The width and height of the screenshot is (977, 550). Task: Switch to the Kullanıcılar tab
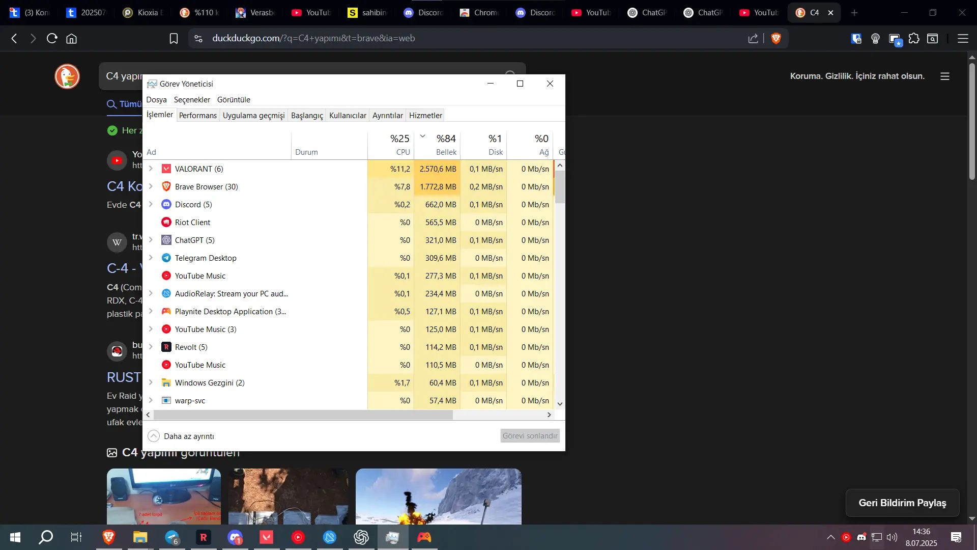tap(348, 116)
